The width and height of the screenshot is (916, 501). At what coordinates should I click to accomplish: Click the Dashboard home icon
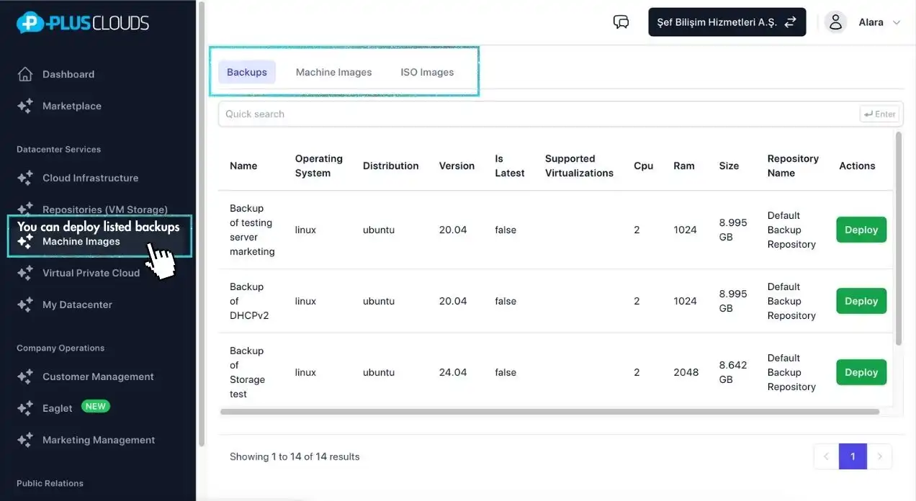(25, 74)
